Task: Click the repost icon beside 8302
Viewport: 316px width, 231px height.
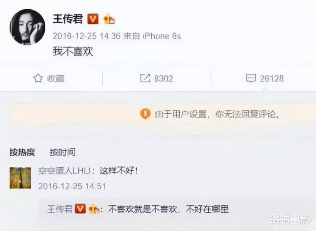Action: tap(145, 78)
